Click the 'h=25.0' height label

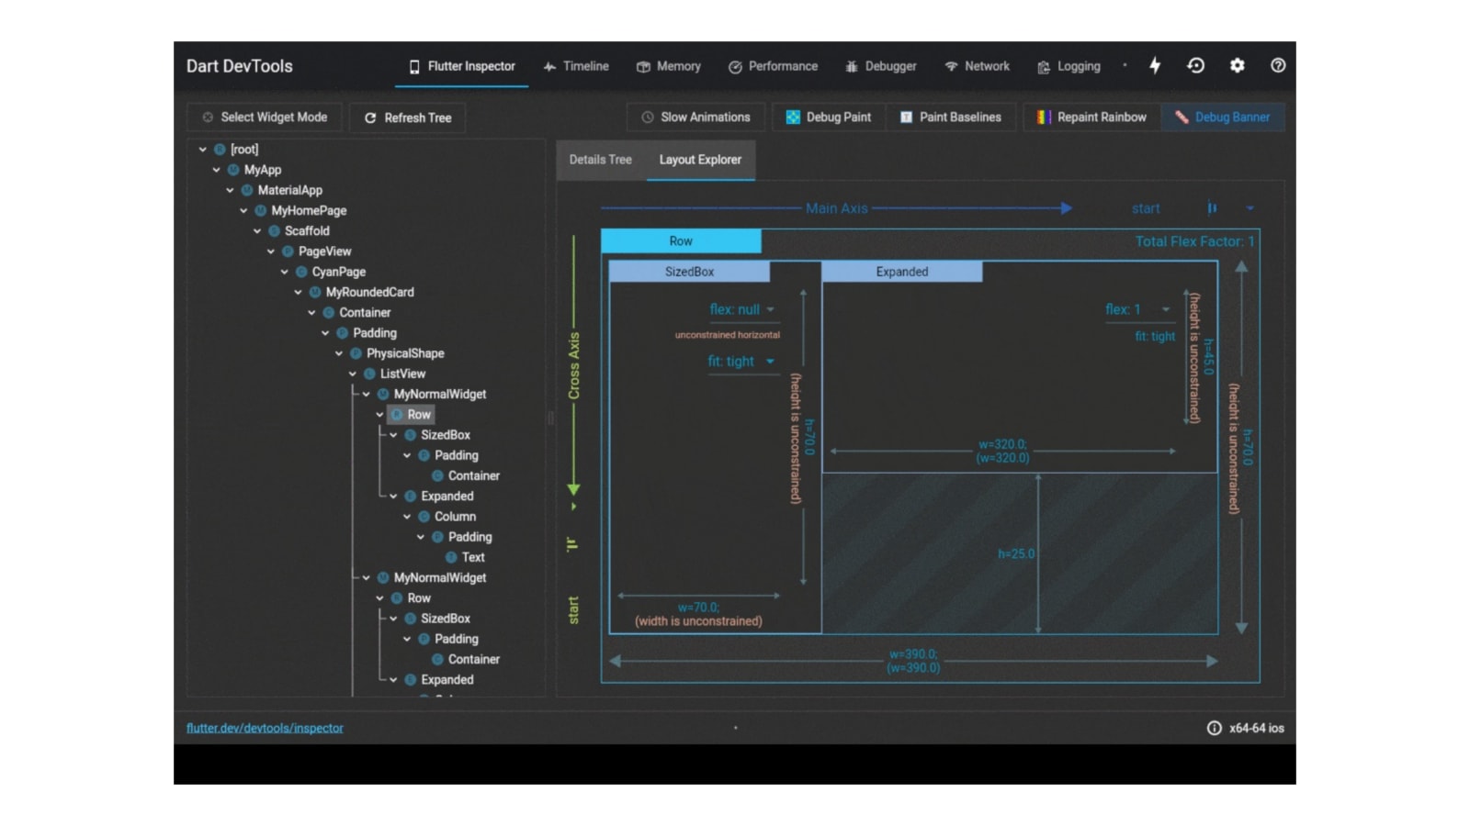[1016, 554]
